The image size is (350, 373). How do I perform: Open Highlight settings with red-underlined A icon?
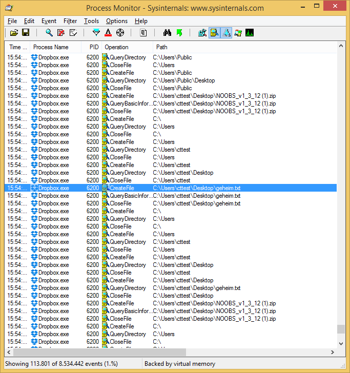tap(108, 33)
